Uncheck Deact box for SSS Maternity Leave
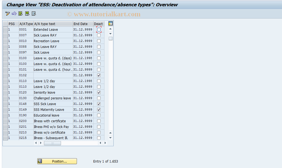The width and height of the screenshot is (282, 168). click(99, 109)
